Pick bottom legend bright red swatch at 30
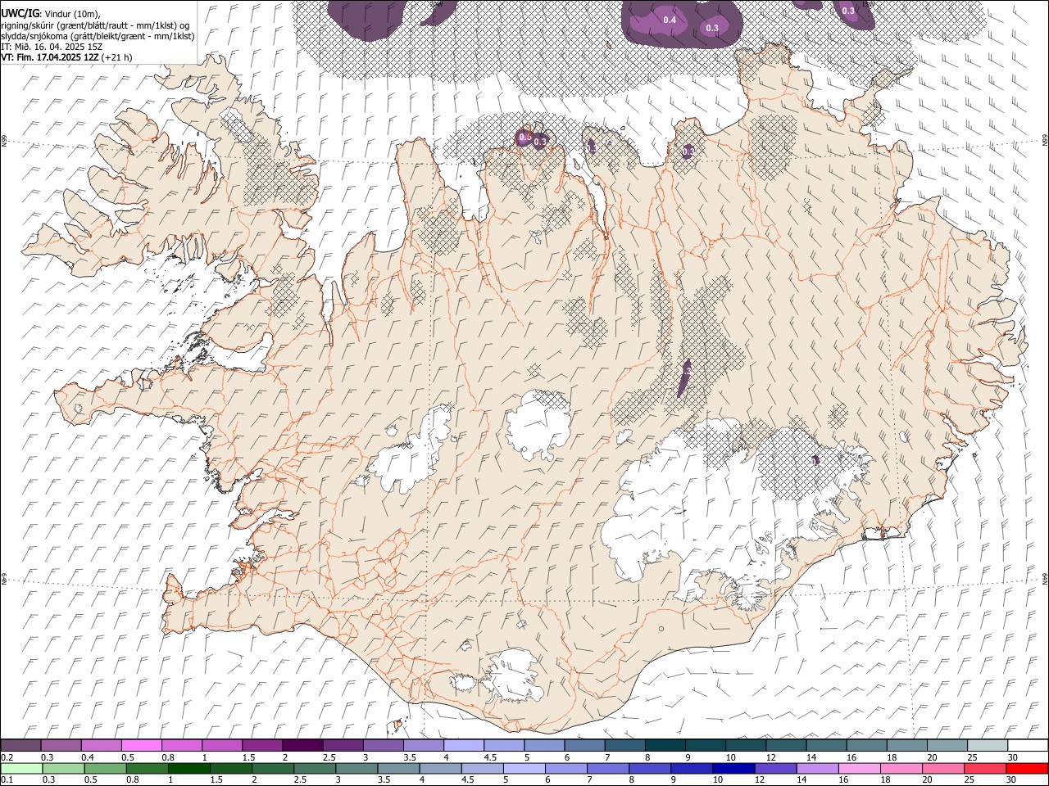This screenshot has width=1049, height=786. (1027, 768)
